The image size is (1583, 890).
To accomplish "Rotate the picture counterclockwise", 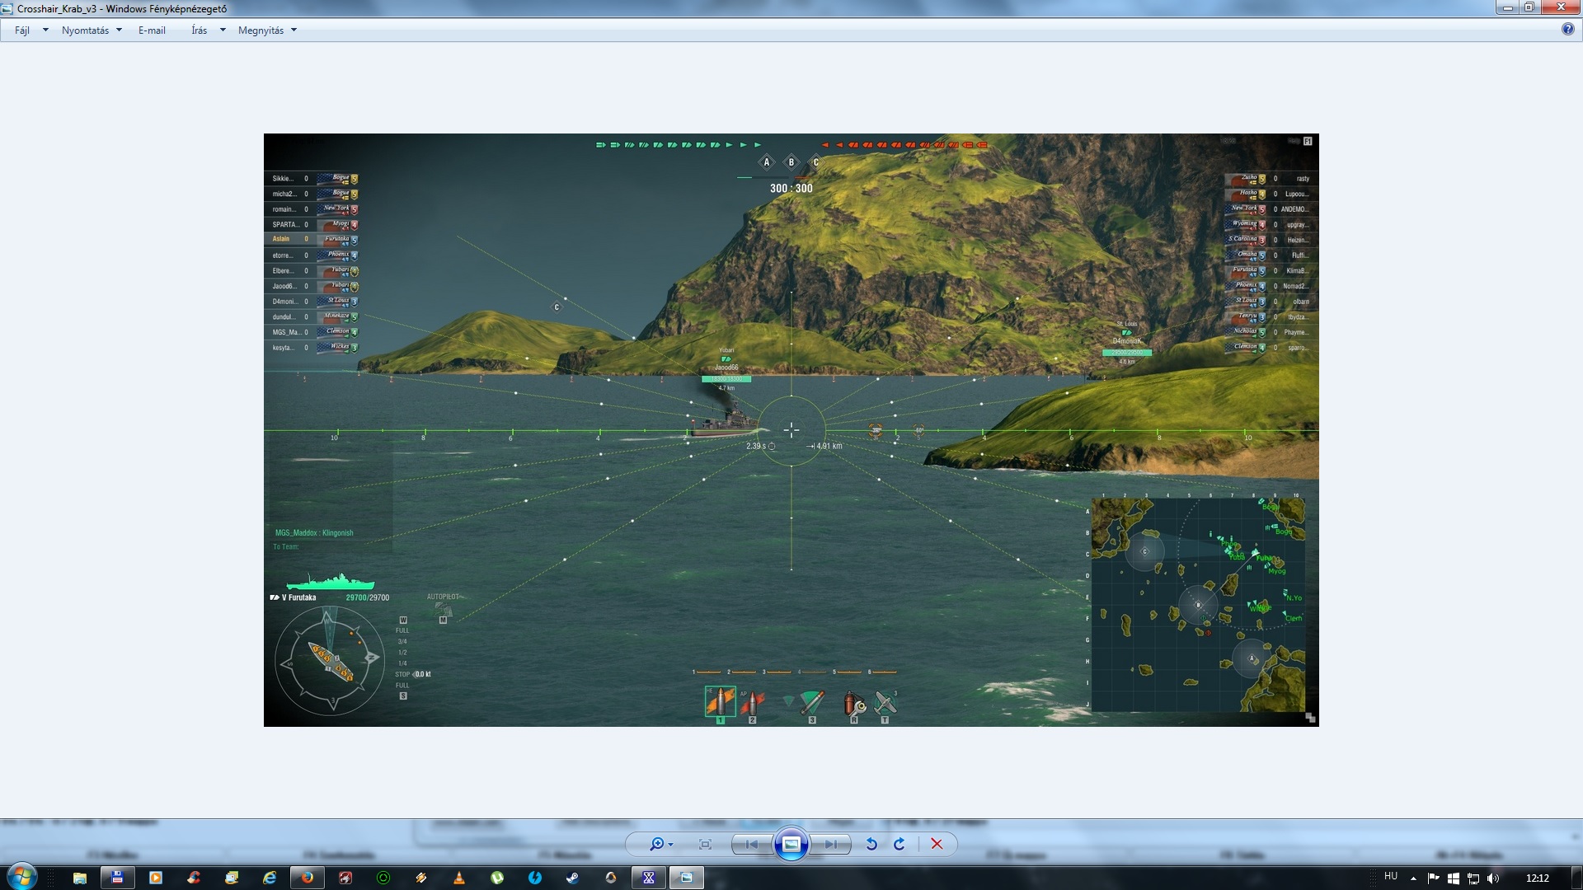I will (x=871, y=844).
